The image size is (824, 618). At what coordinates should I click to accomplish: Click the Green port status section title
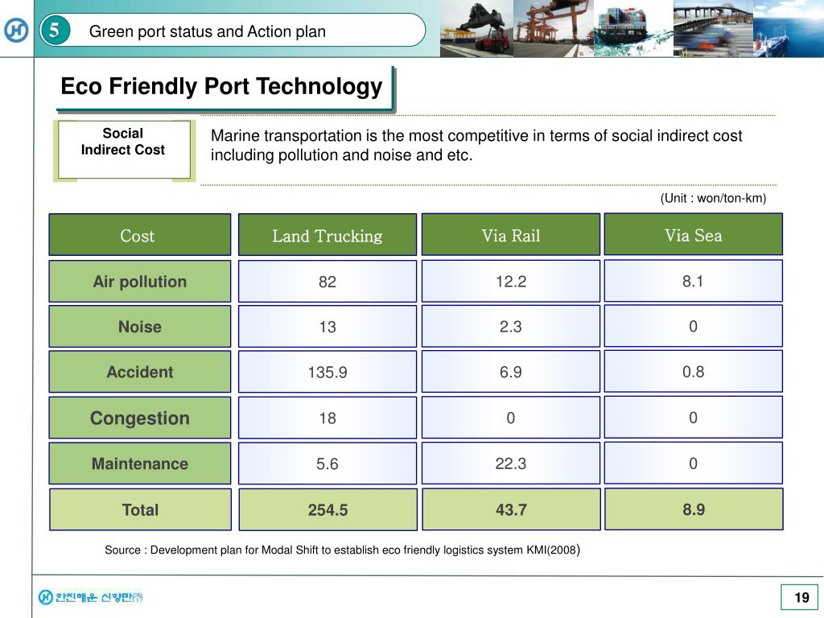[x=208, y=31]
